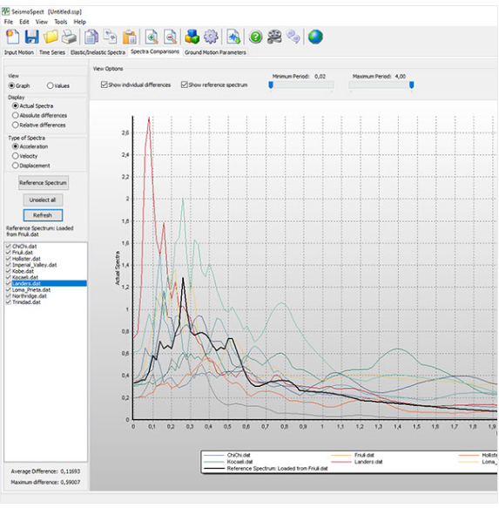Switch to Ground Motion Parameters tab
The width and height of the screenshot is (499, 508).
(215, 52)
